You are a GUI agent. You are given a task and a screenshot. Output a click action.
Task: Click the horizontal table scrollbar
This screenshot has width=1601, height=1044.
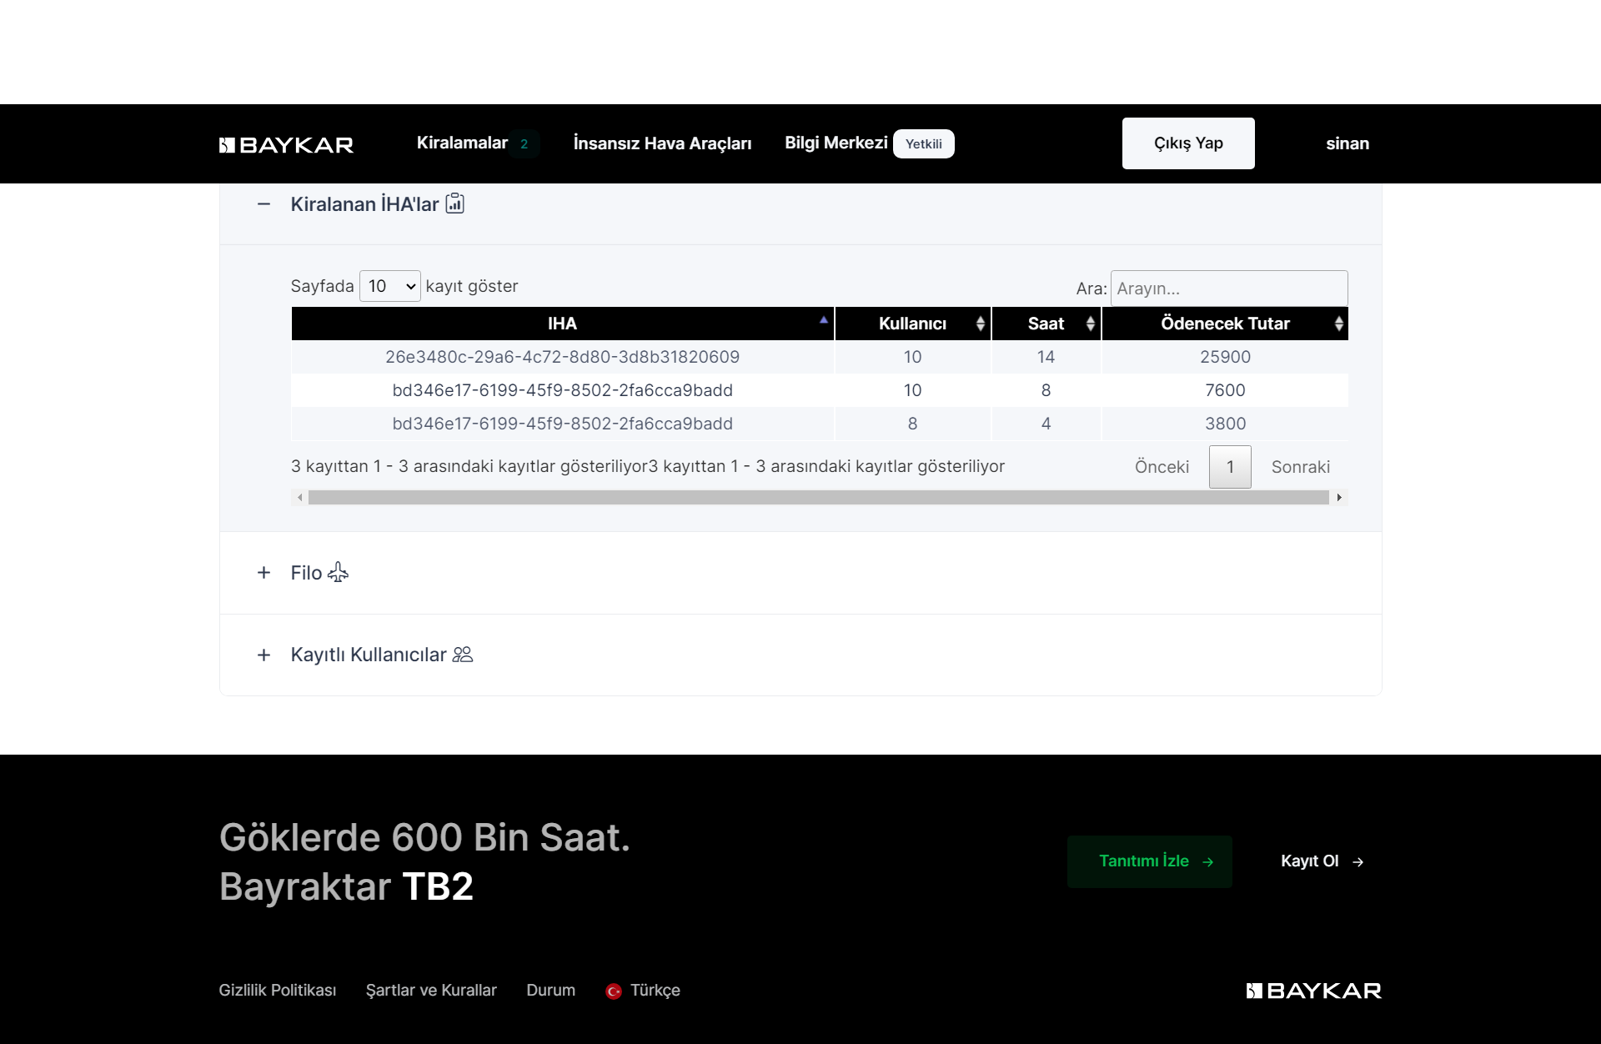click(x=817, y=498)
